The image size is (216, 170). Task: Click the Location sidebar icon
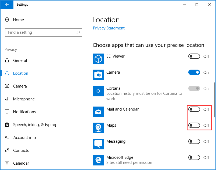point(7,73)
